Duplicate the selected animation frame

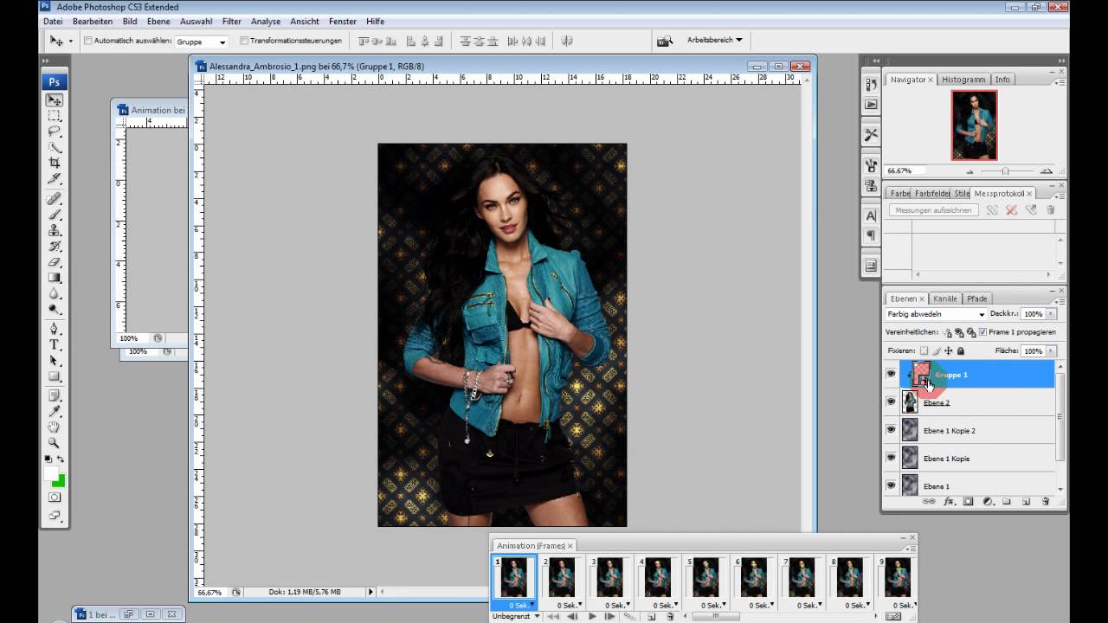pos(652,616)
